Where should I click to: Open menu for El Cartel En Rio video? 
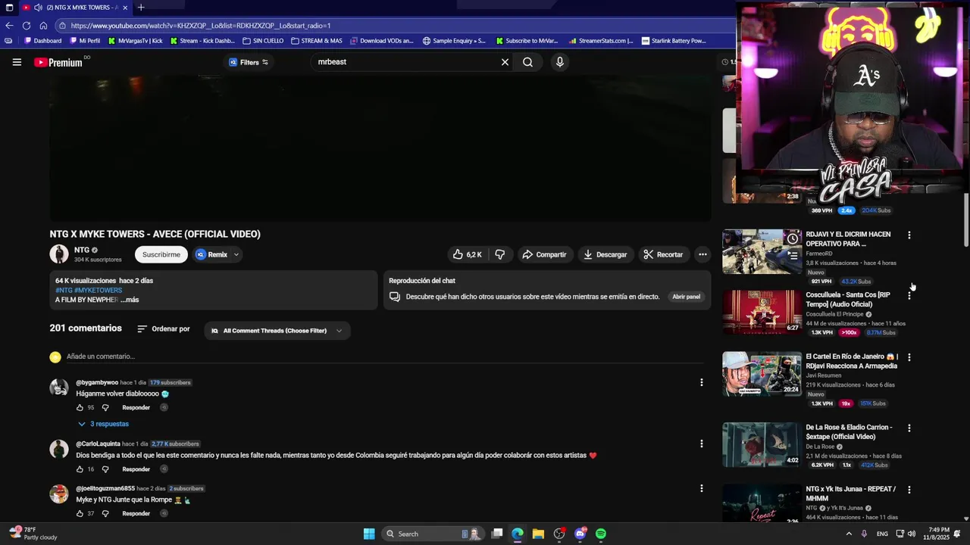pyautogui.click(x=909, y=357)
